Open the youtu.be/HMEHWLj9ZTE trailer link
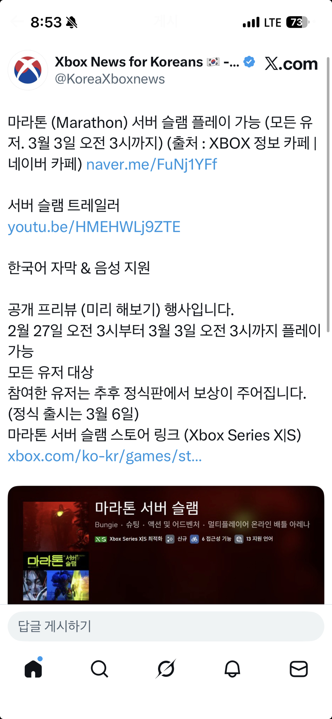332x719 pixels. [x=94, y=227]
